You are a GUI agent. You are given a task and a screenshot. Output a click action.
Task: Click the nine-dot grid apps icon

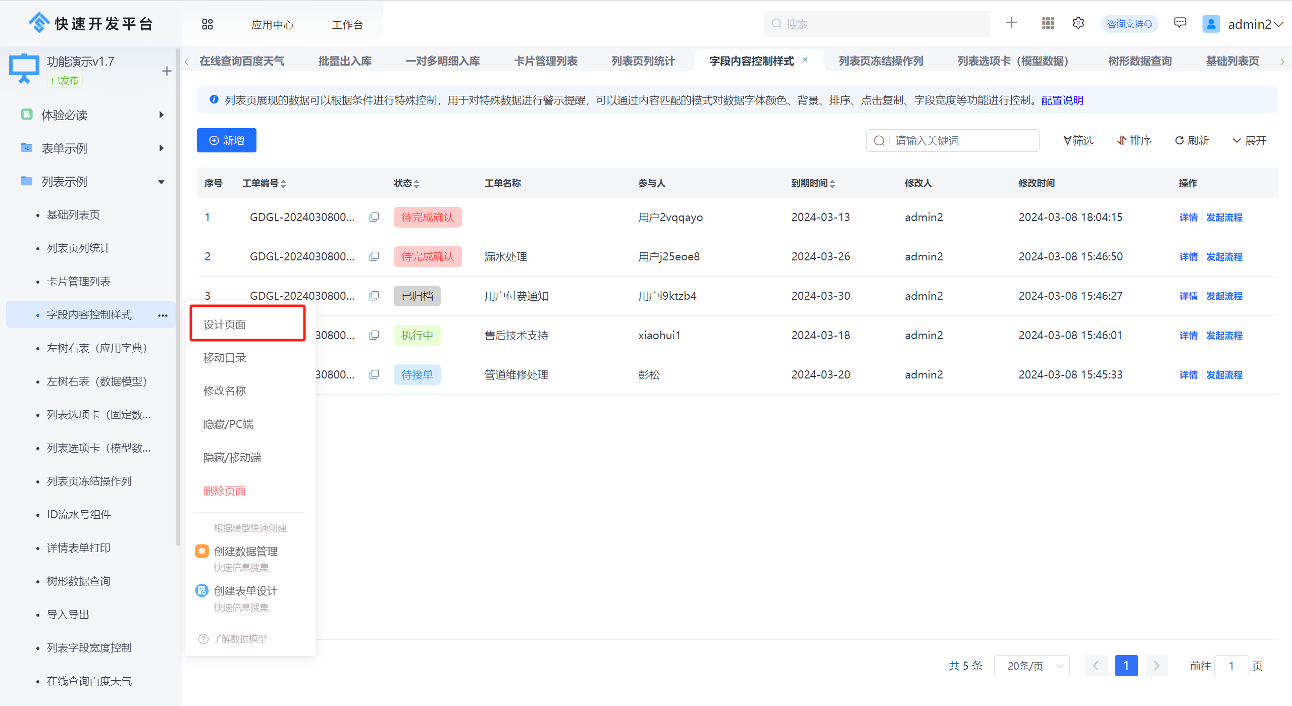pos(1048,23)
